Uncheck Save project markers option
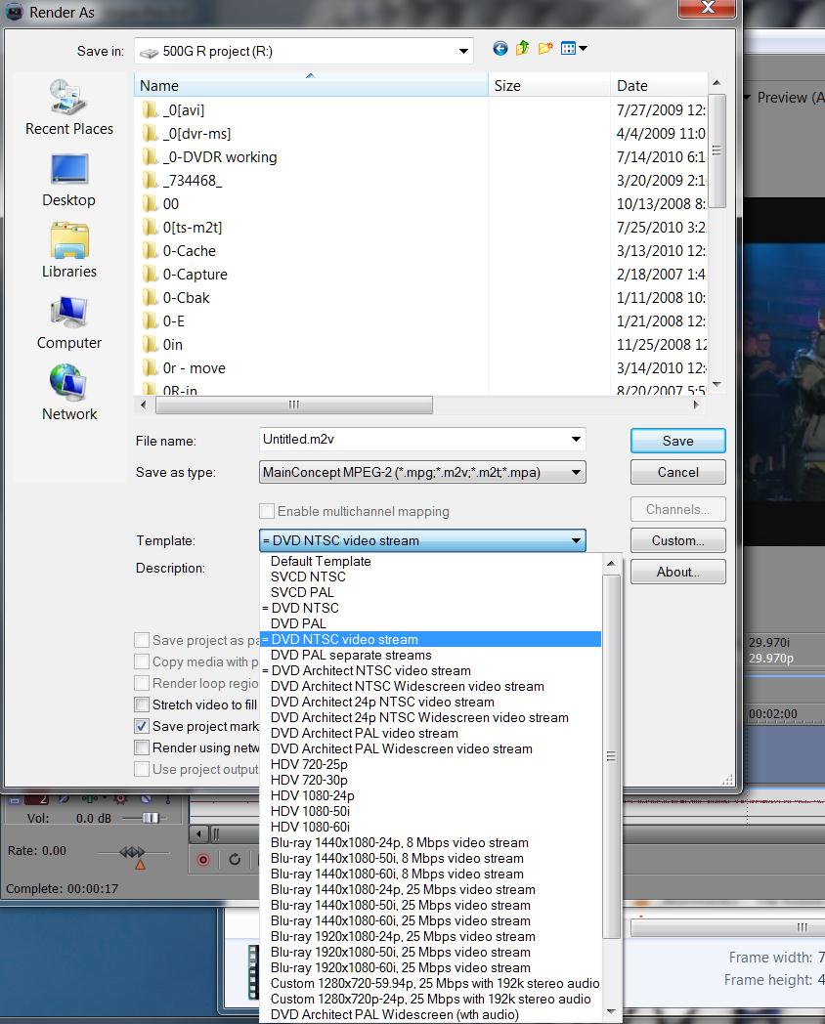 141,726
